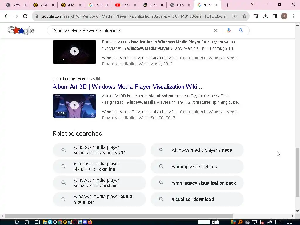
Task: Search related 'visualizer download'
Action: coord(197,199)
